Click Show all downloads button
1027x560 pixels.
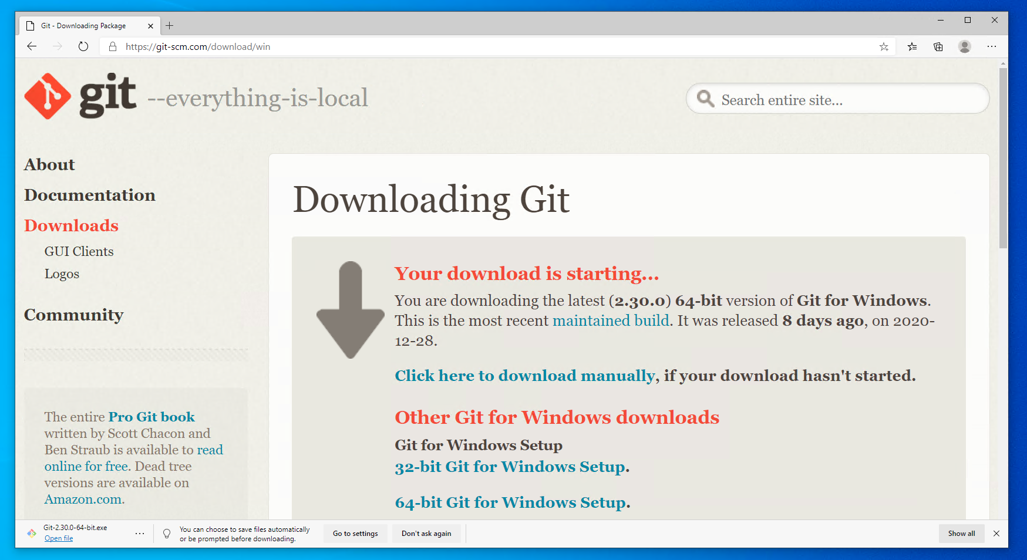961,534
